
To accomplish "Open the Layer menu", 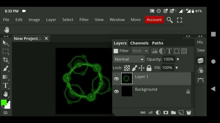I will click(x=51, y=20).
